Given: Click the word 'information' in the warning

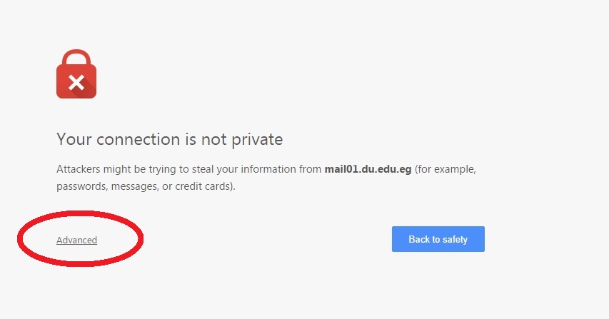Looking at the screenshot, I should pos(268,169).
